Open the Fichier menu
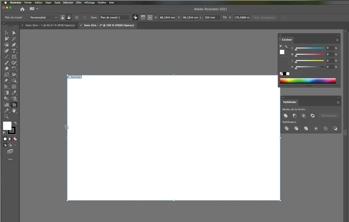 pos(28,3)
